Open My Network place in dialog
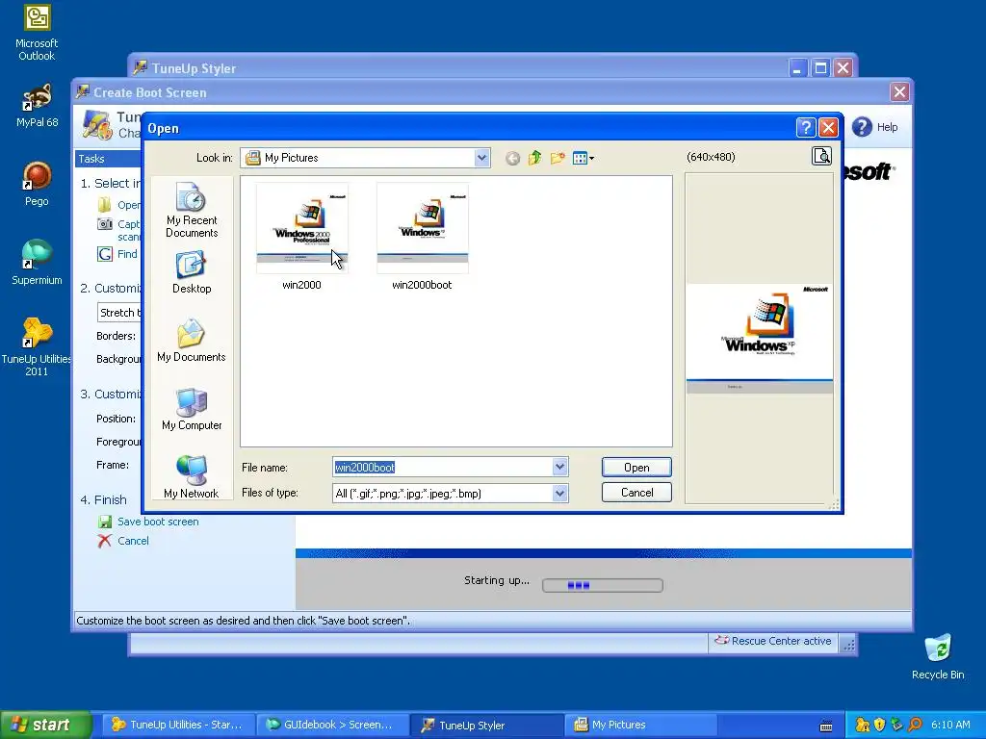Viewport: 986px width, 739px height. [192, 476]
